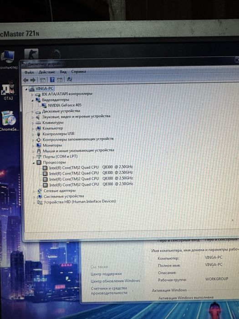Expand Контроллеры USB category
This screenshot has width=239, height=319.
click(x=33, y=134)
